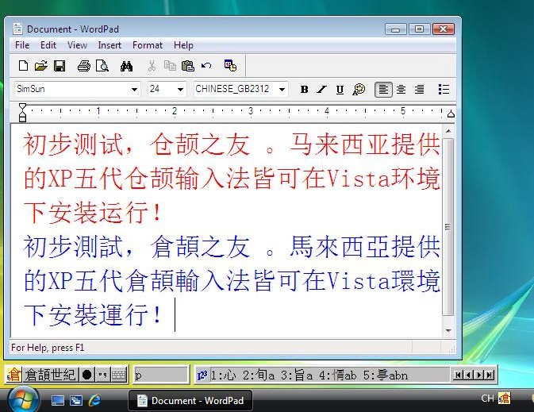
Task: Jump to first candidate page
Action: pos(459,375)
